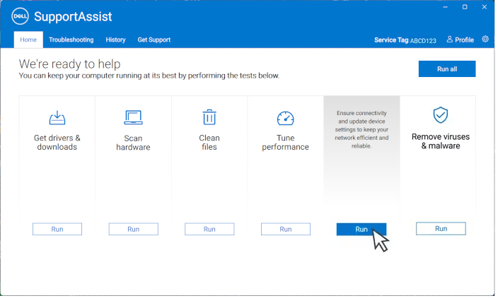The width and height of the screenshot is (498, 298).
Task: Run the Get drivers & downloads test
Action: (57, 230)
